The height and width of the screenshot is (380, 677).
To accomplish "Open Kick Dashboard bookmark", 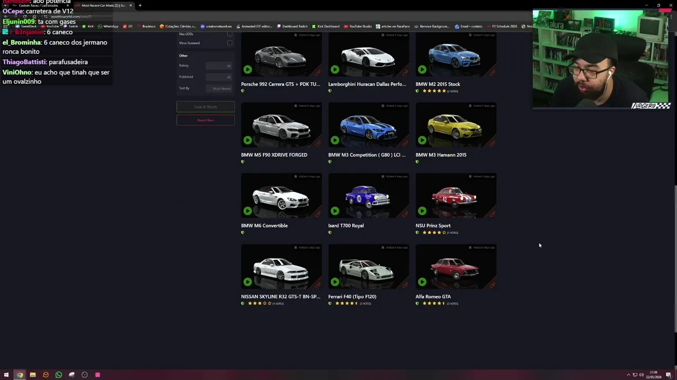I will click(326, 26).
